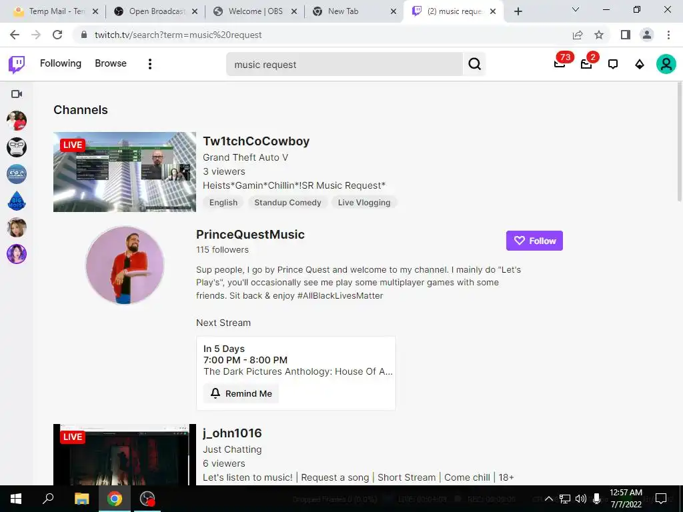Image resolution: width=683 pixels, height=512 pixels.
Task: Click the followed channels camera icon in sidebar
Action: [x=17, y=94]
